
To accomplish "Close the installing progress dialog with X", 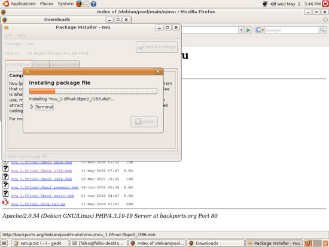I will [158, 72].
